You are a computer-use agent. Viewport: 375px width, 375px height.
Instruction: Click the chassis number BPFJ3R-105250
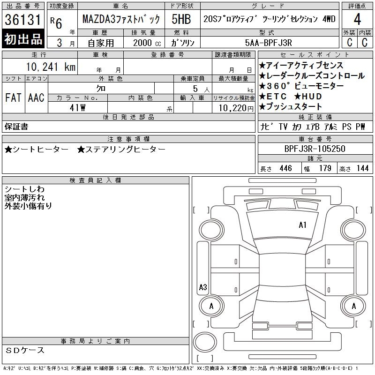coord(315,149)
